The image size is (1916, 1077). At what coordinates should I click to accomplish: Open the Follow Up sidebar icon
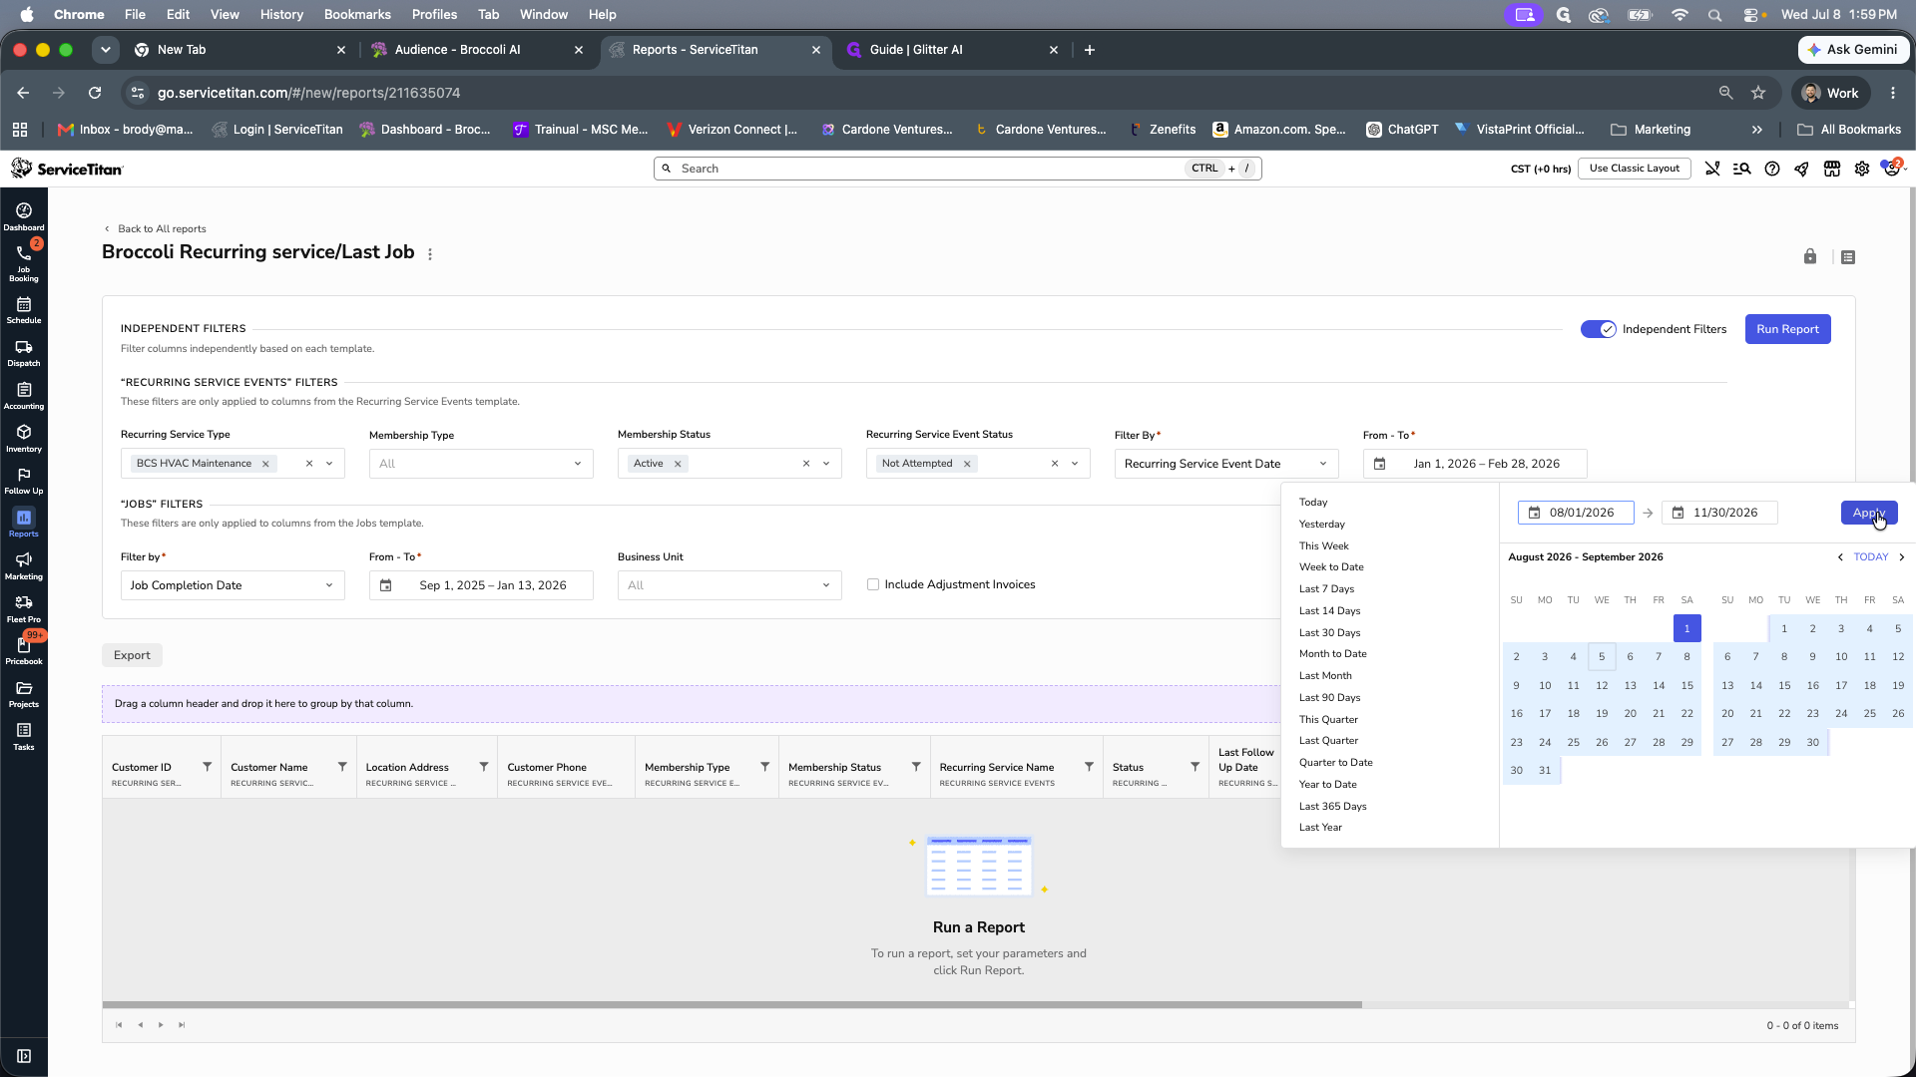pos(24,481)
